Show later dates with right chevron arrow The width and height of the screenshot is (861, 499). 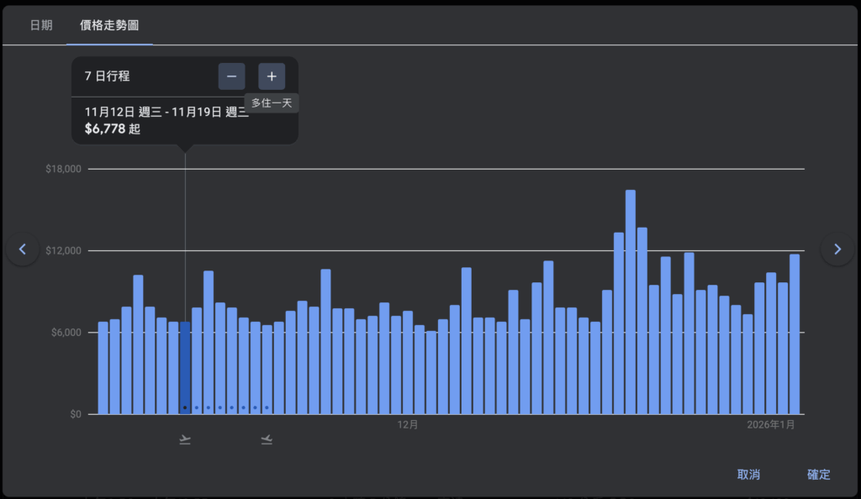[x=837, y=249]
